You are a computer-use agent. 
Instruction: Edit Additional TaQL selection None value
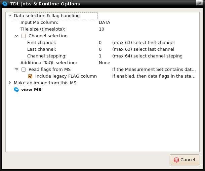coord(105,63)
